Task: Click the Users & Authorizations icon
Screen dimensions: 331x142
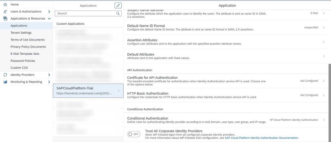Action: (5, 12)
